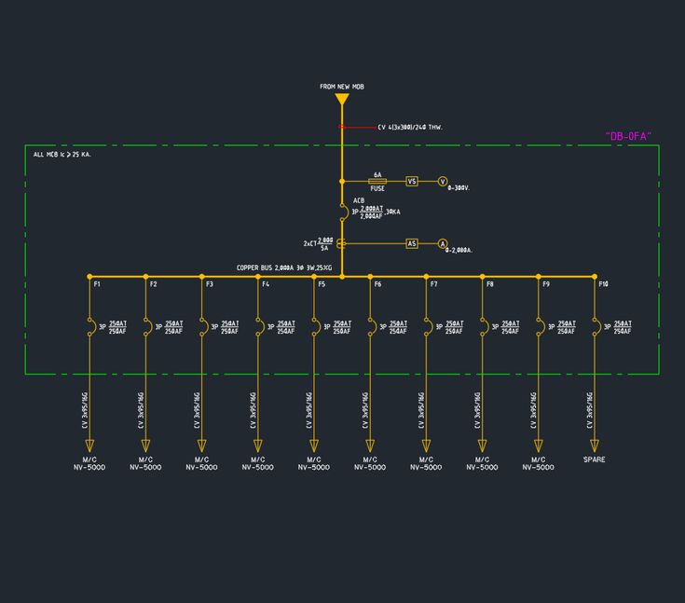
Task: Select the "2xCT 2,000/5A" annotation
Action: (319, 244)
